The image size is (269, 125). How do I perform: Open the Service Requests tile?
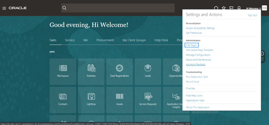(x=148, y=100)
